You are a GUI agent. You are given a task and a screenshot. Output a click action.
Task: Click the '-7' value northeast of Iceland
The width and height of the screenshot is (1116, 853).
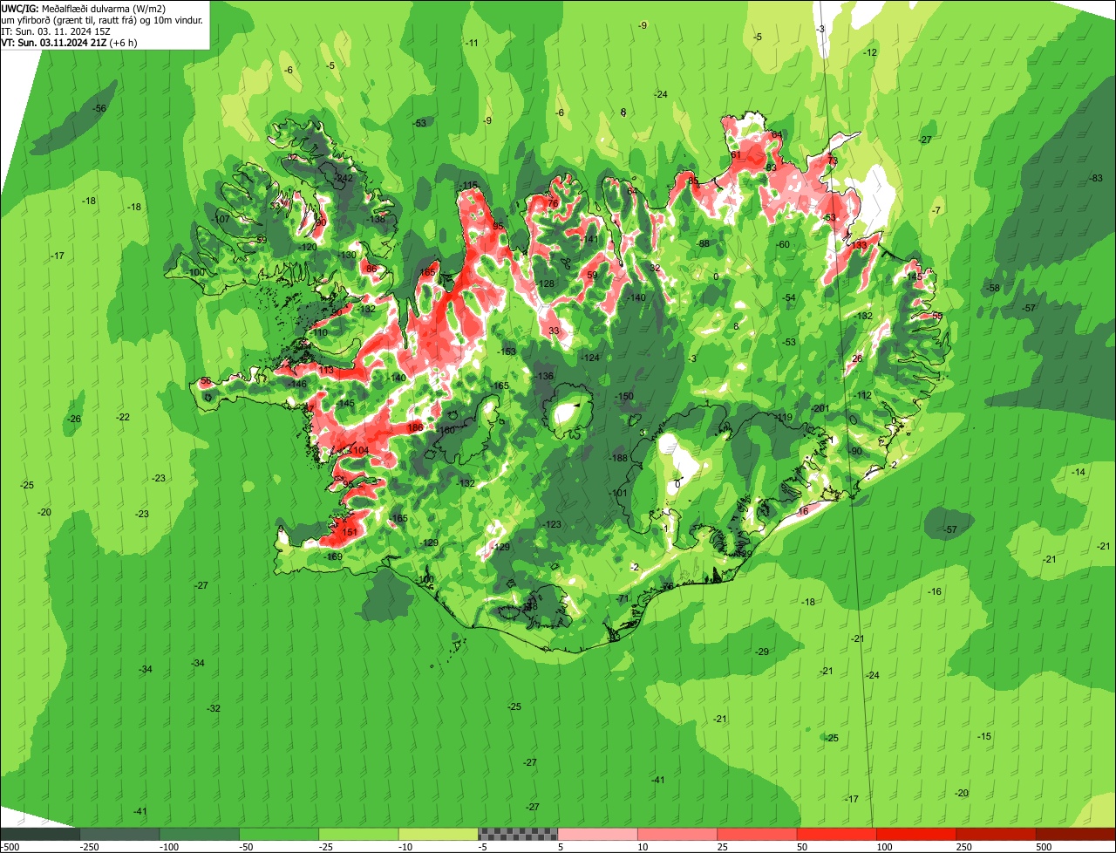point(936,211)
